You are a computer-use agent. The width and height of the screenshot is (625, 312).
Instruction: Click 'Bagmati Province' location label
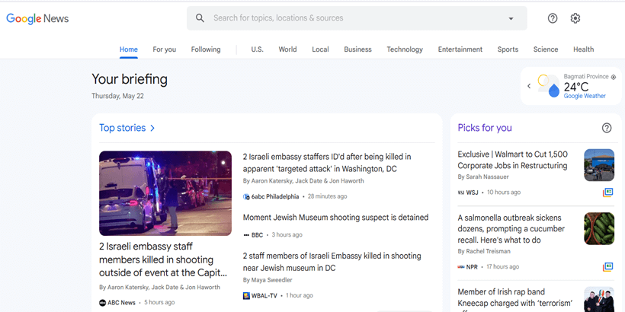point(586,76)
